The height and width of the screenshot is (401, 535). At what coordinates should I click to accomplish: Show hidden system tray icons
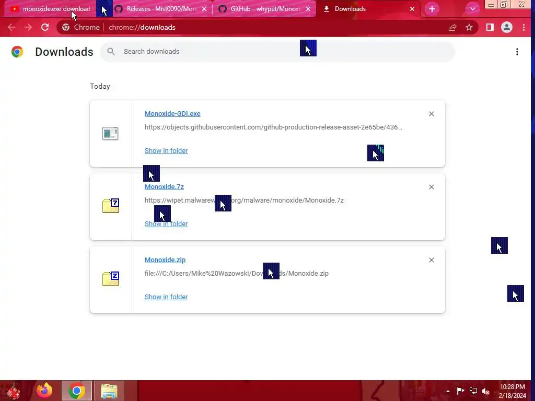coord(448,391)
